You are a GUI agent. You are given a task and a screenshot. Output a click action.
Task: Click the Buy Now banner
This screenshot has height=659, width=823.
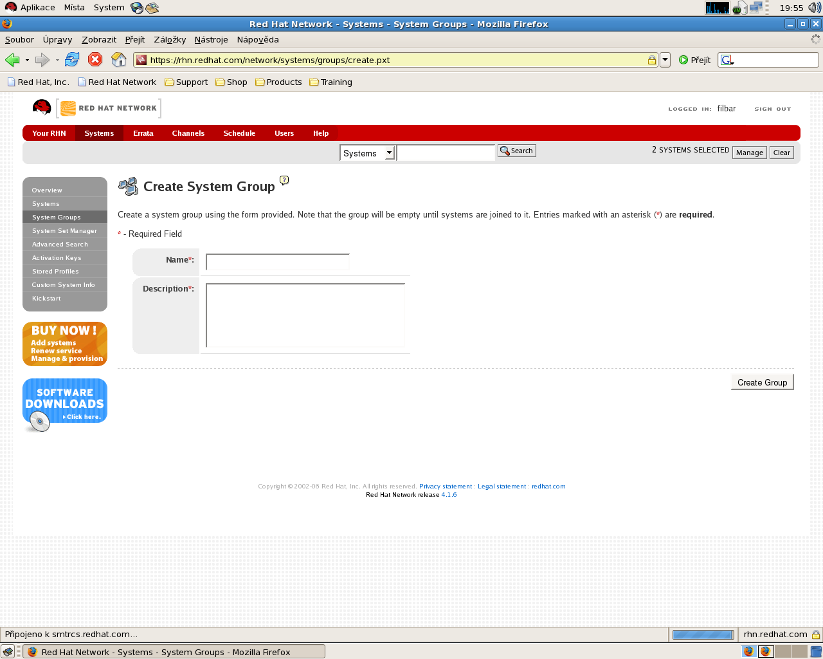(65, 344)
